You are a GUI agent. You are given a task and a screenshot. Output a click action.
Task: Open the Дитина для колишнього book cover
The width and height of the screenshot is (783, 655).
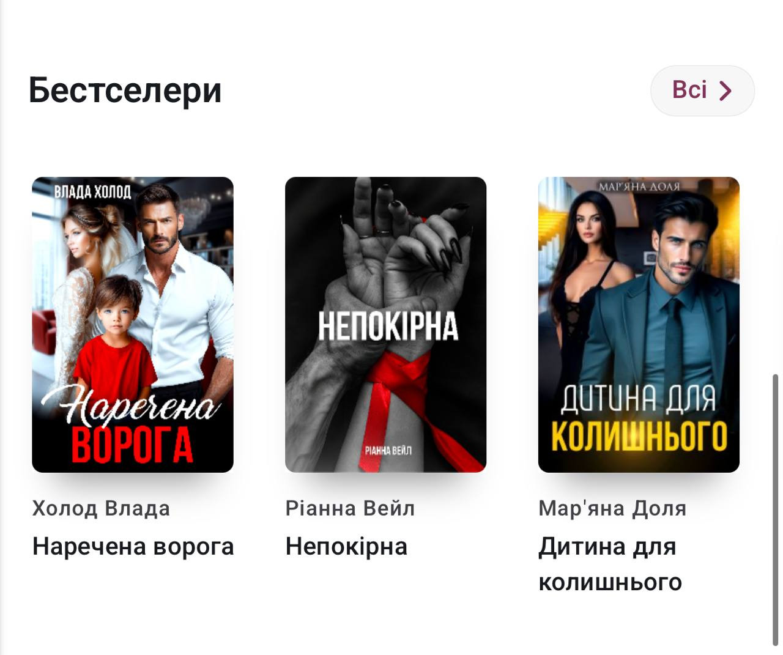(639, 325)
